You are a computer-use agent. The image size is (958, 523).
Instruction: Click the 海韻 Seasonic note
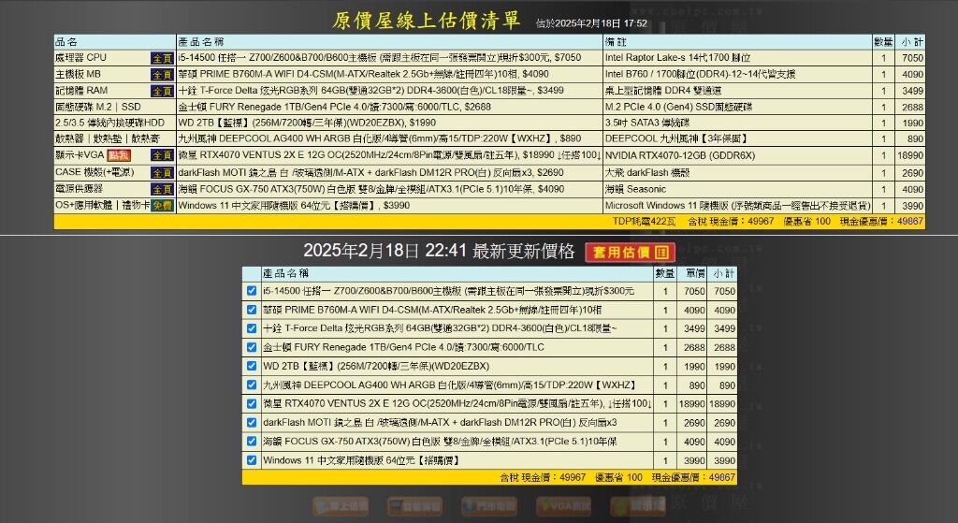tap(635, 189)
